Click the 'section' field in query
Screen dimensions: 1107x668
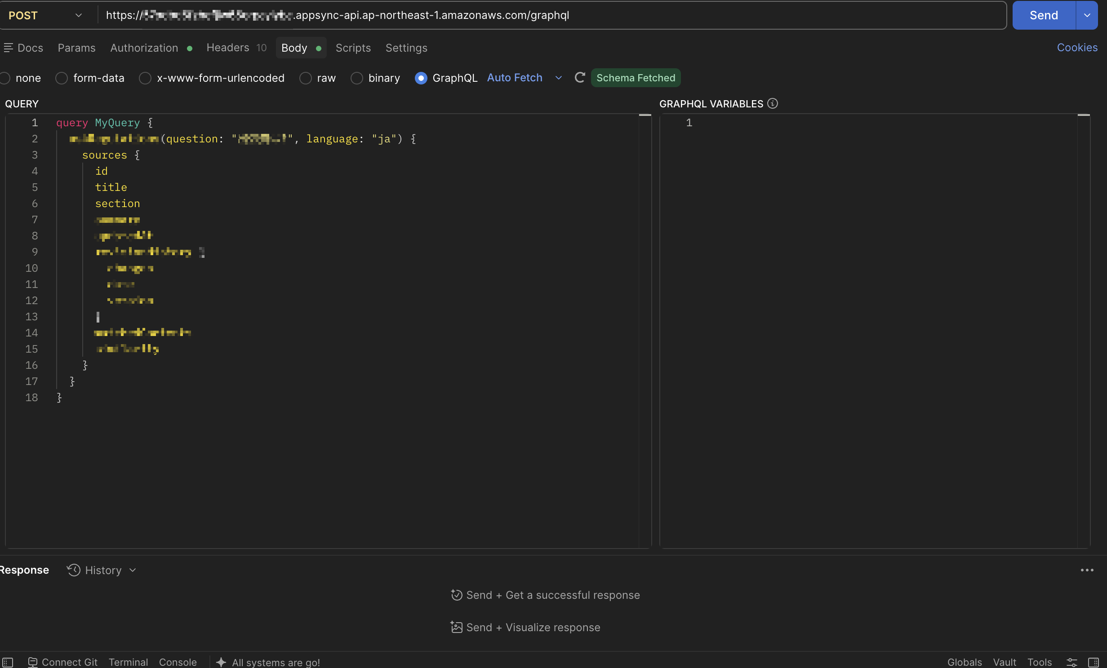click(117, 203)
